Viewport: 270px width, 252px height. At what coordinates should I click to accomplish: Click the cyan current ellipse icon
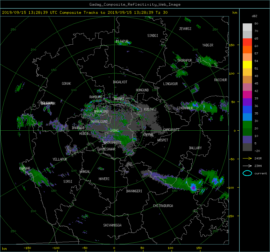(x=247, y=173)
